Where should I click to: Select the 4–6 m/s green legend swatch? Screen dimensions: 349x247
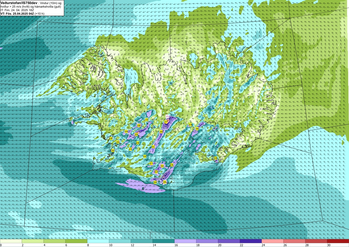pos(55,241)
